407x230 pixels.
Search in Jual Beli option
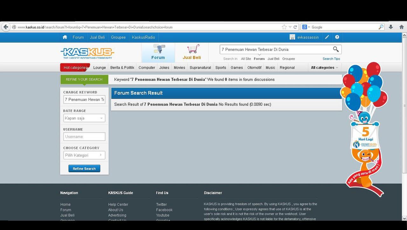(x=273, y=59)
